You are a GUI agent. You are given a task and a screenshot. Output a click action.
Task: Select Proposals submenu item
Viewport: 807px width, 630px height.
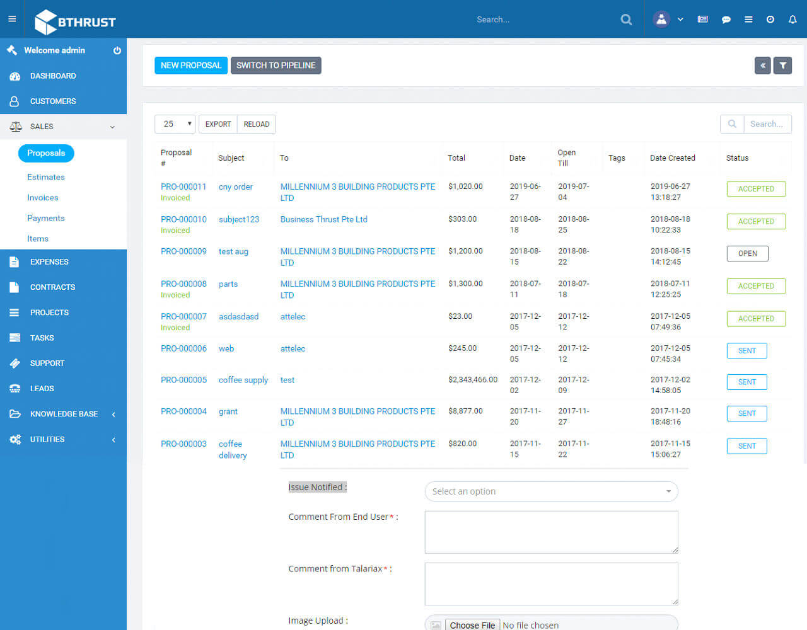46,153
